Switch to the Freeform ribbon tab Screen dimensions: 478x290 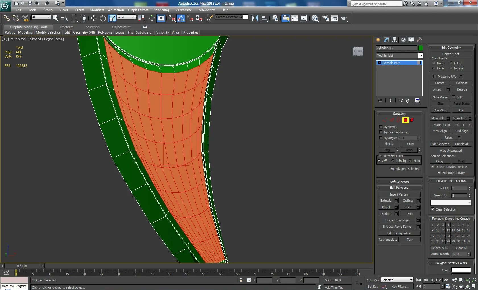point(66,27)
